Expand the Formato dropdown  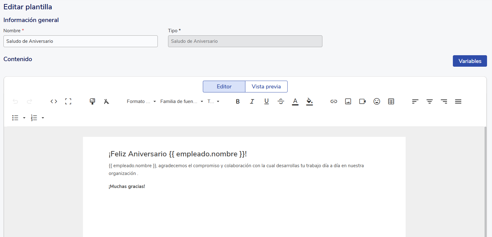click(x=141, y=101)
